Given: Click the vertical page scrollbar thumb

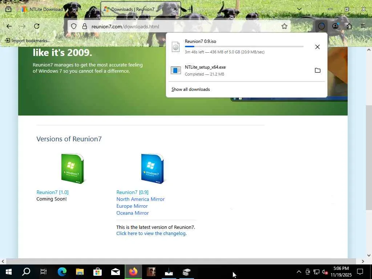Looking at the screenshot, I should 368,157.
